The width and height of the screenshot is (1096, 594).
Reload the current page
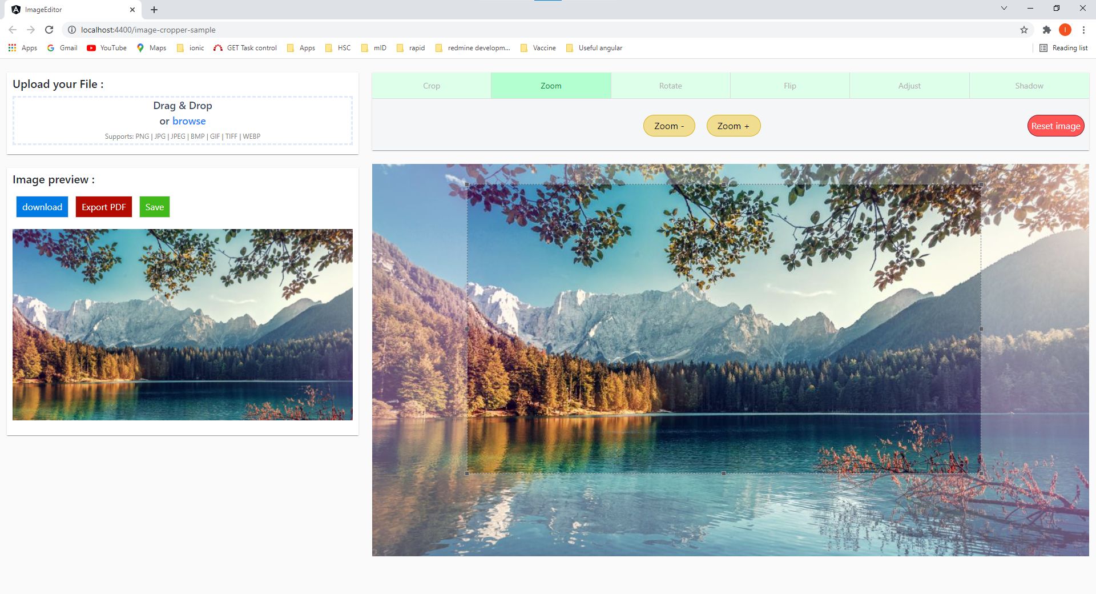point(49,30)
